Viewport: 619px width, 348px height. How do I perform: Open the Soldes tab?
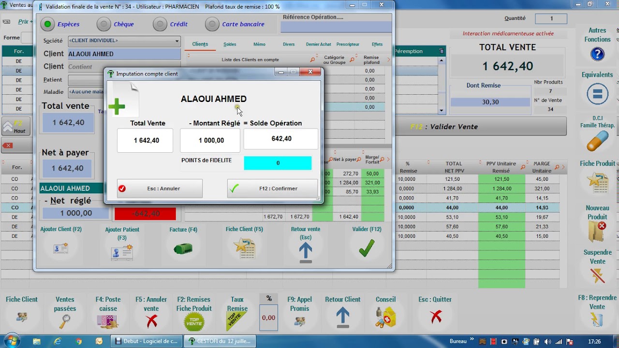(x=230, y=44)
